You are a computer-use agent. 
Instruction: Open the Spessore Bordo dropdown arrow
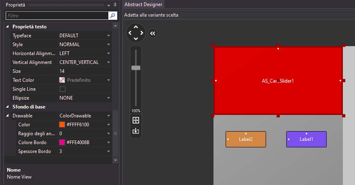(108, 151)
